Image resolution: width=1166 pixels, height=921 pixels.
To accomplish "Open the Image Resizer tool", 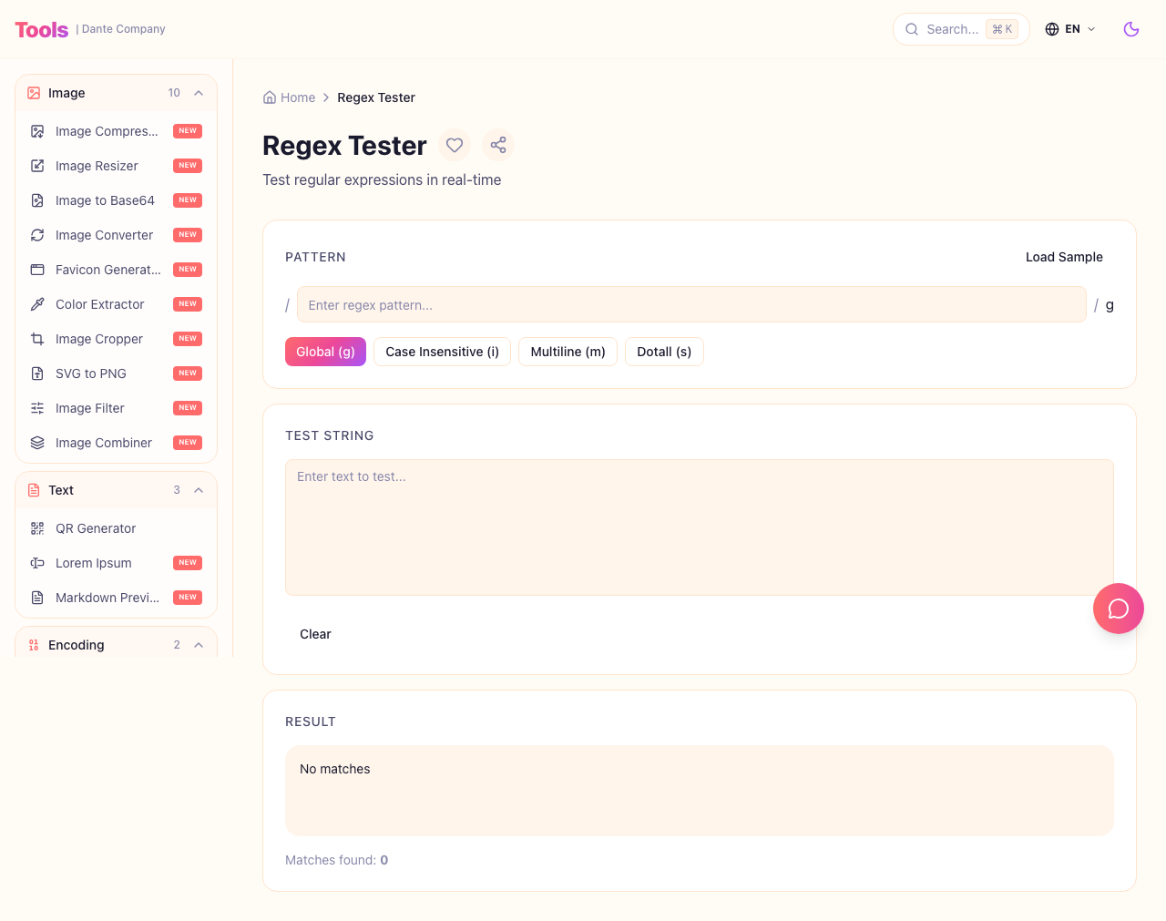I will [x=97, y=166].
